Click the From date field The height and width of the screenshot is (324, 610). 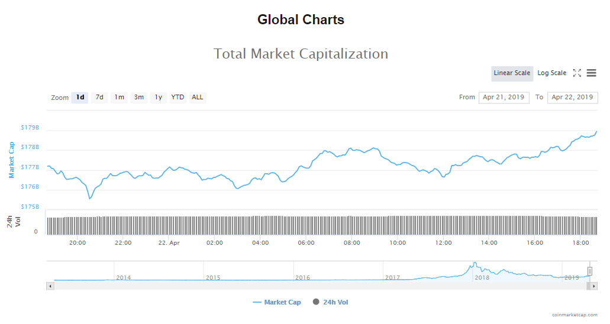[504, 98]
